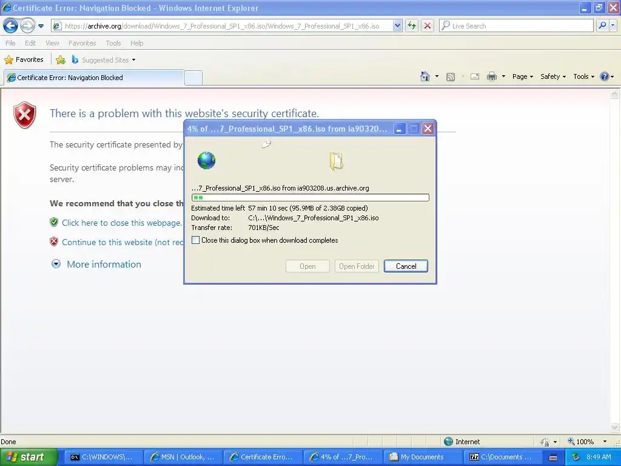
Task: Expand the Print options dropdown arrow
Action: tap(503, 76)
